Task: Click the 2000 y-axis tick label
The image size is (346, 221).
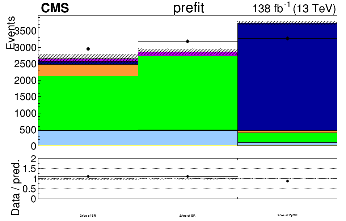Action: click(x=25, y=81)
